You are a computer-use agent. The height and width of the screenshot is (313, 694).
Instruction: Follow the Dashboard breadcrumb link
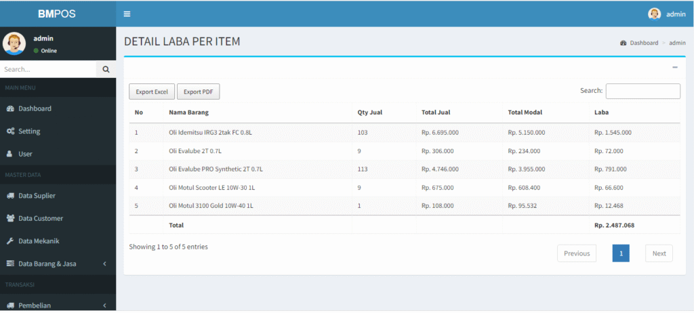643,43
